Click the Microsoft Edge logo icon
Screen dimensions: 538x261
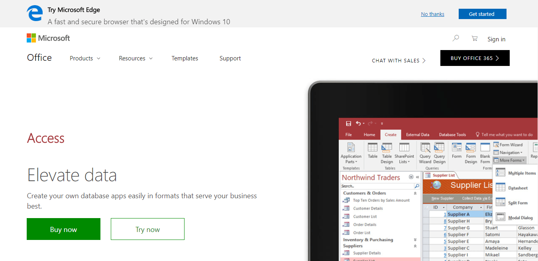[35, 14]
